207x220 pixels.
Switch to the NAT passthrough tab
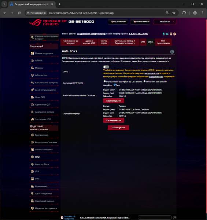coord(163,42)
